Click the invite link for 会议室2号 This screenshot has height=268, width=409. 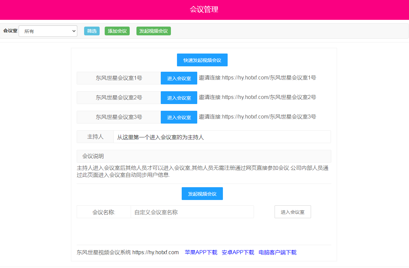click(x=258, y=97)
